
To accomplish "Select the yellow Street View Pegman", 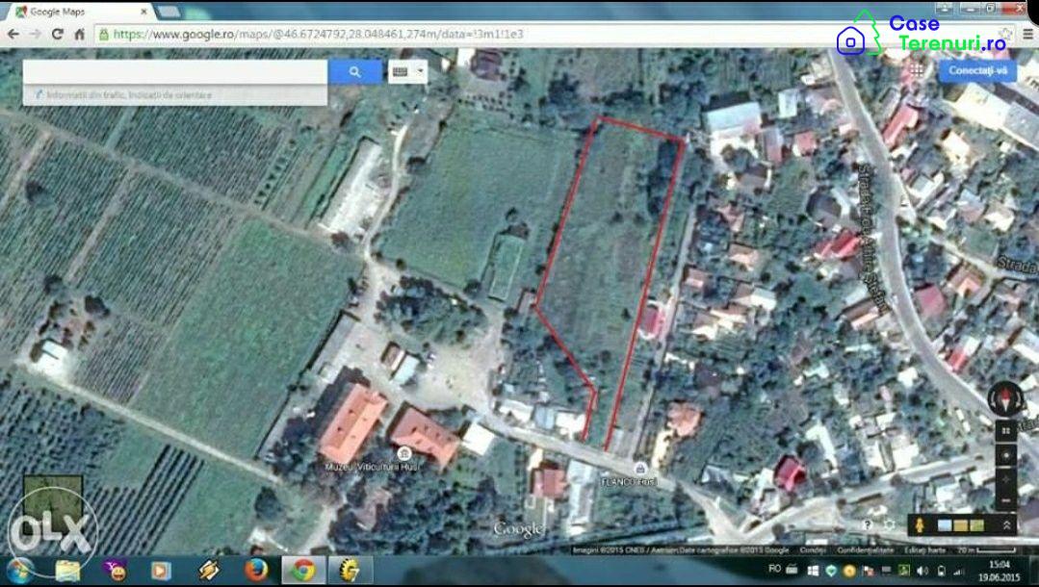I will click(x=919, y=524).
